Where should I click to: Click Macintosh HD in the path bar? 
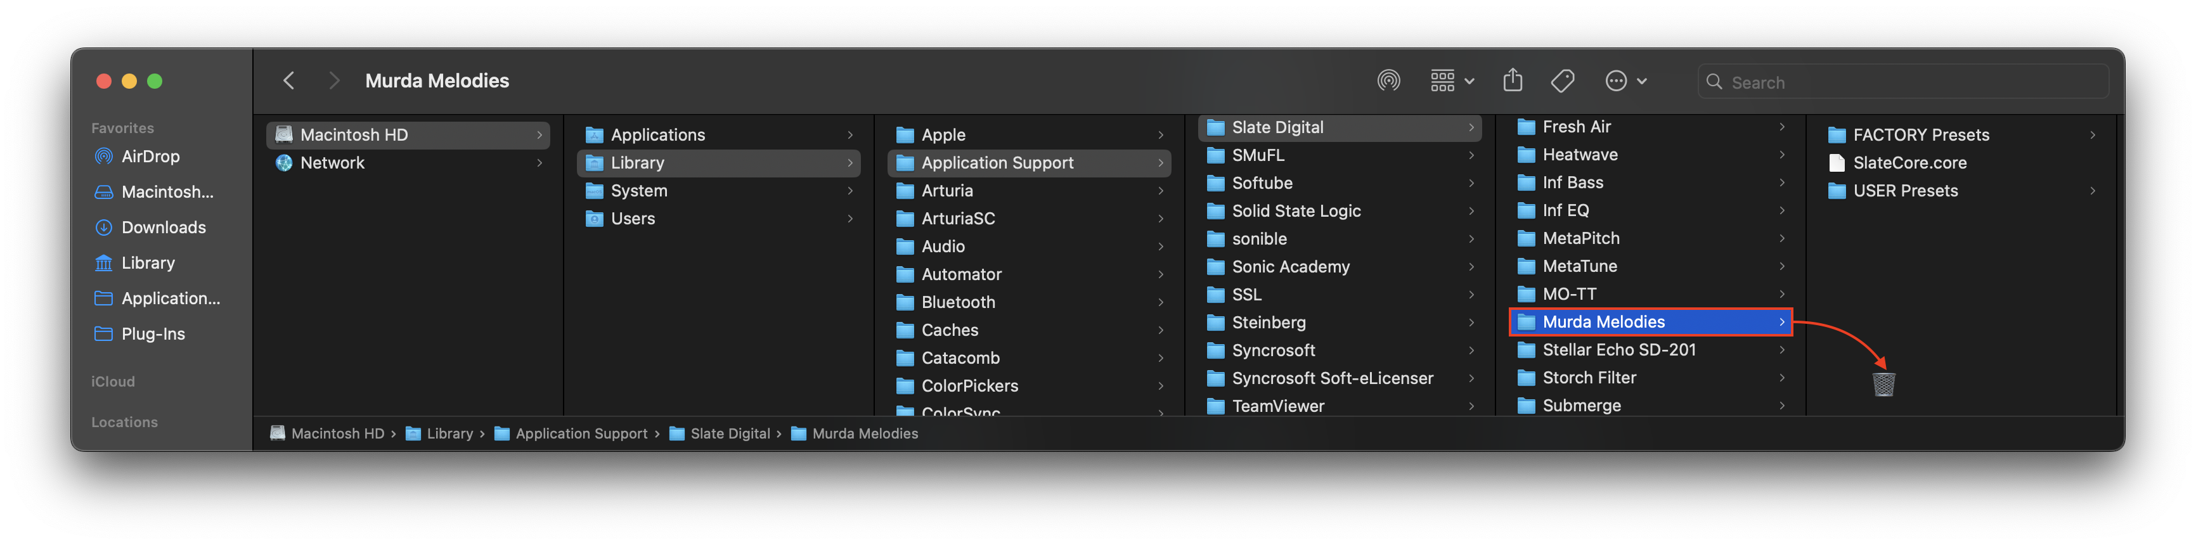point(327,434)
